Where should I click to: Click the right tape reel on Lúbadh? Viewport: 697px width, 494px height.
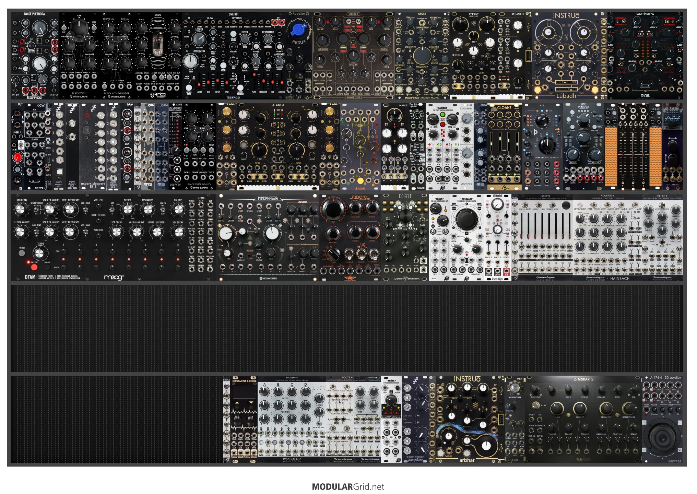(x=583, y=32)
